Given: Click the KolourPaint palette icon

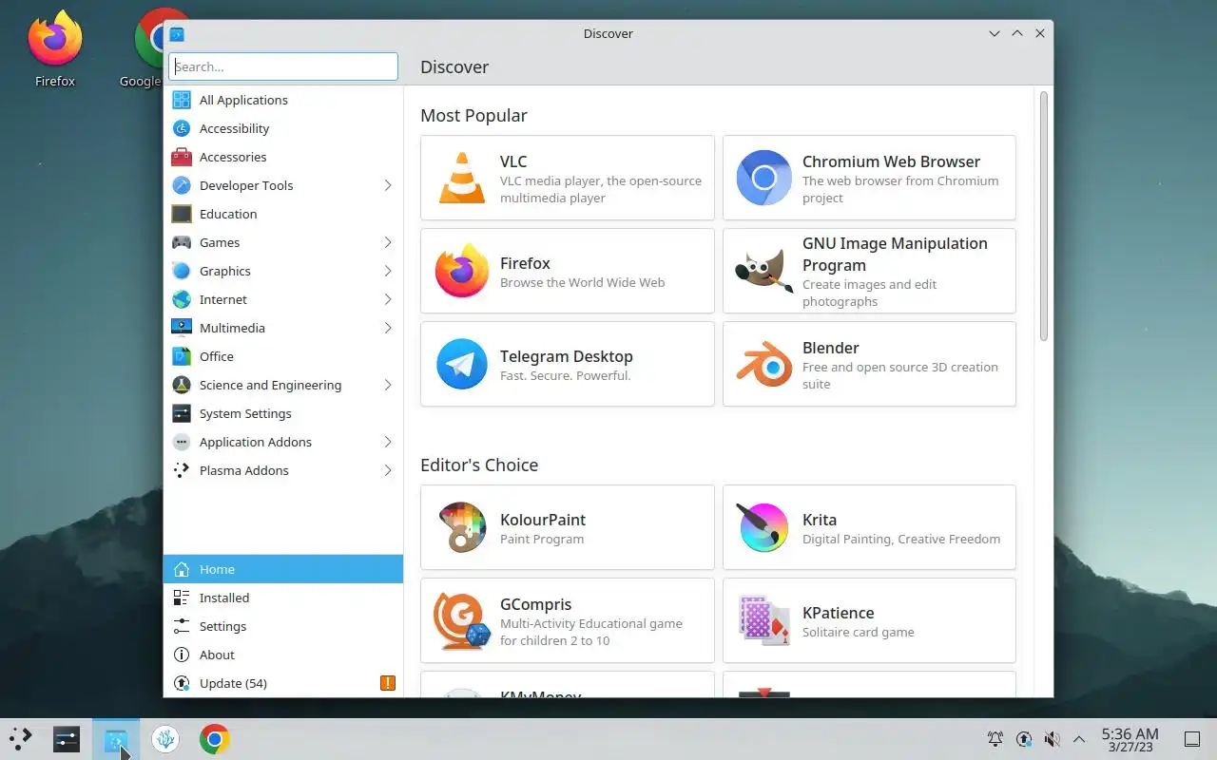Looking at the screenshot, I should (x=462, y=527).
